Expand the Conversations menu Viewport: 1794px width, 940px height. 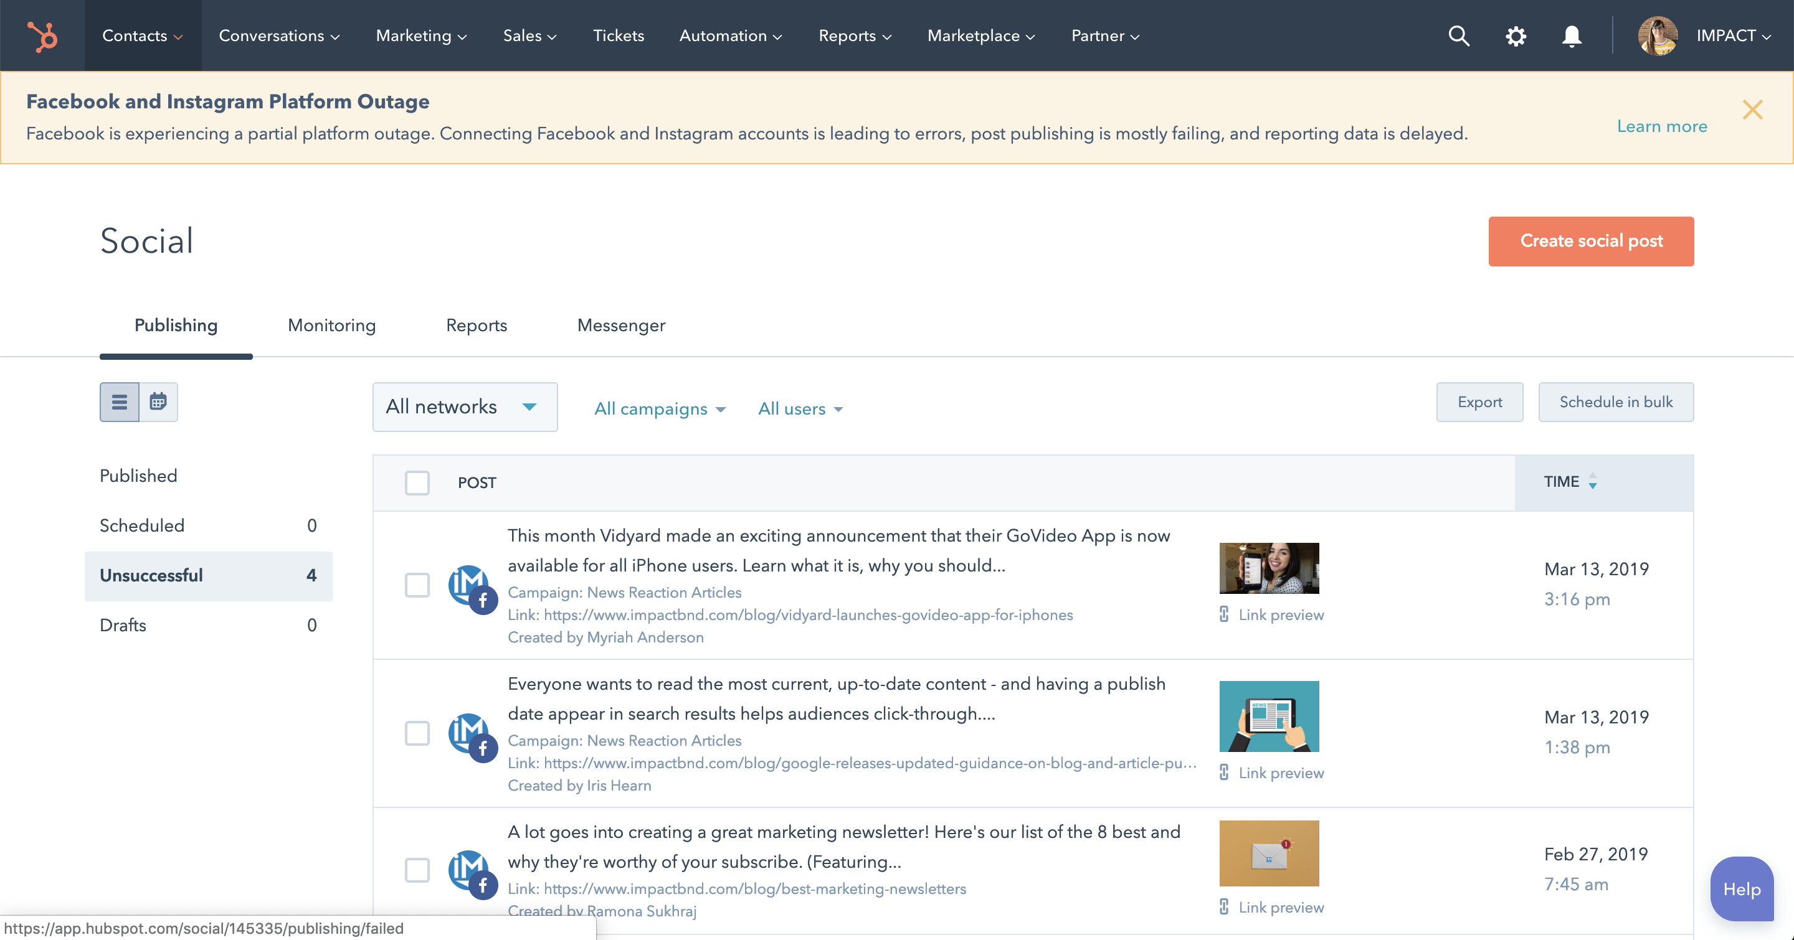pyautogui.click(x=278, y=36)
